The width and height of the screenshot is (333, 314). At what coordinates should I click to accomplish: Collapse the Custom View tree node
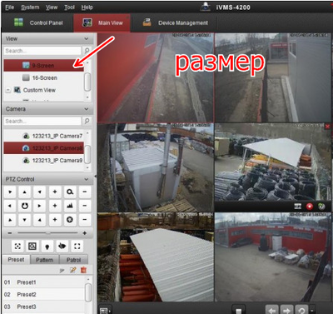click(8, 90)
